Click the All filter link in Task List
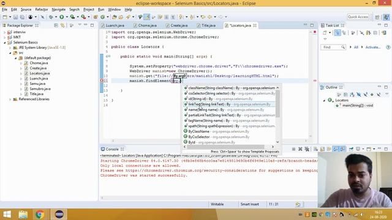392x220 pixels. pos(356,47)
